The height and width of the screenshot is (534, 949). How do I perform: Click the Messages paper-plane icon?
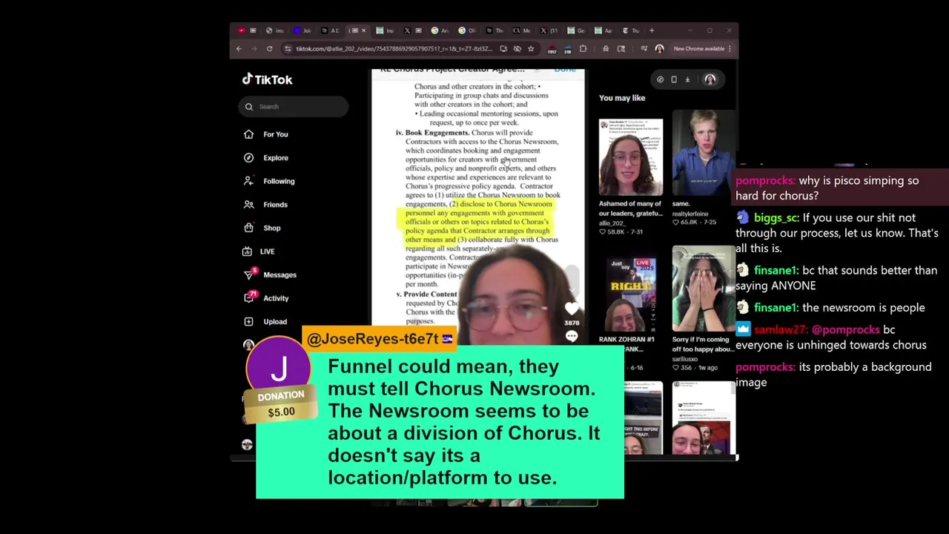click(248, 275)
